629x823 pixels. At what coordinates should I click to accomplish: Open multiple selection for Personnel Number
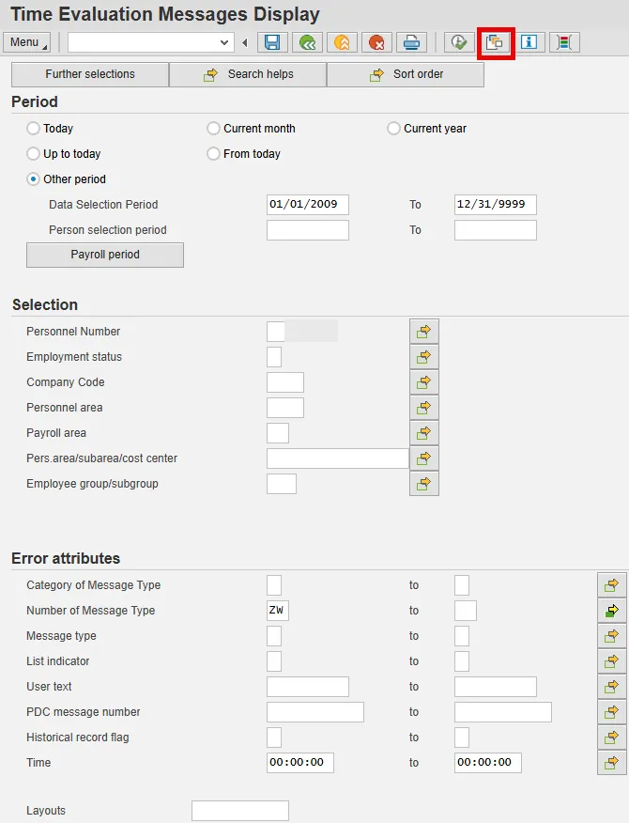pyautogui.click(x=424, y=332)
